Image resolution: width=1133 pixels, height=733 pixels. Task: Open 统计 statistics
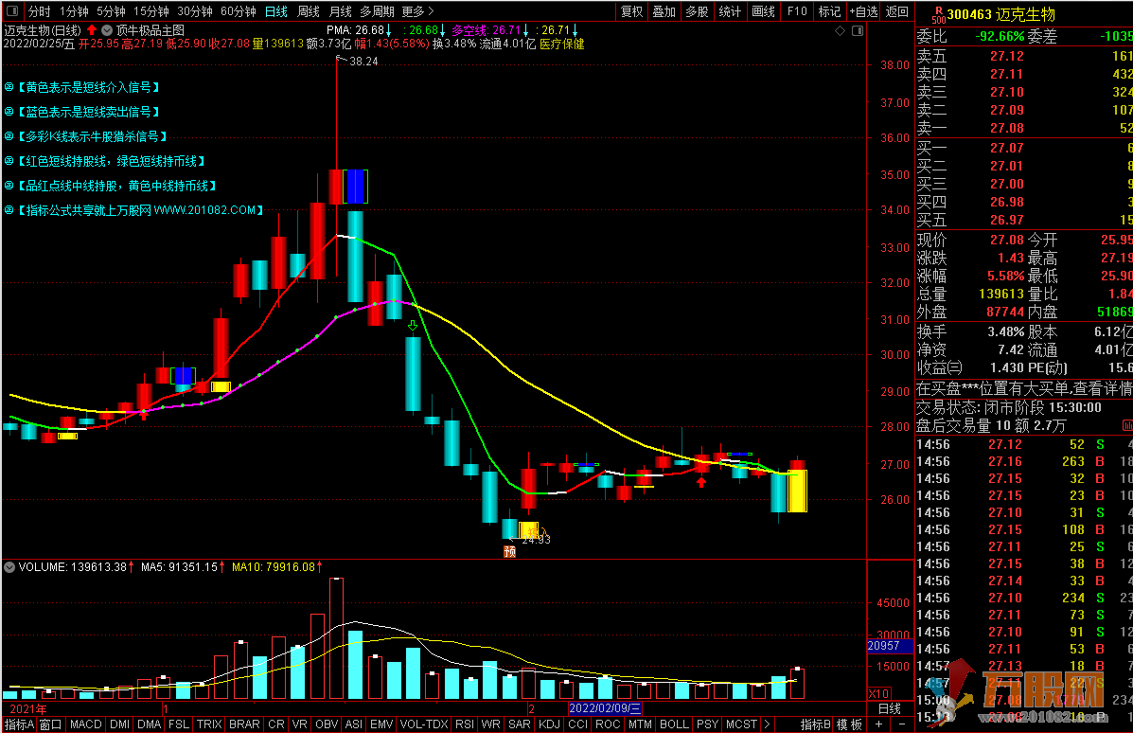tap(730, 11)
